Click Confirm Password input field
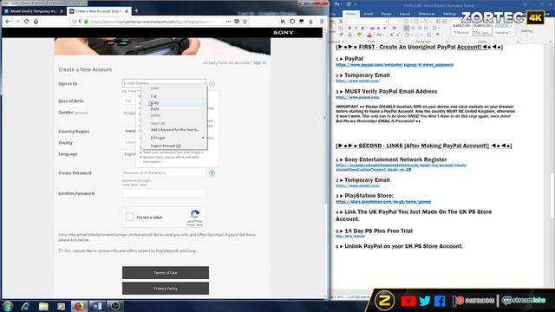This screenshot has height=312, width=555. (164, 193)
